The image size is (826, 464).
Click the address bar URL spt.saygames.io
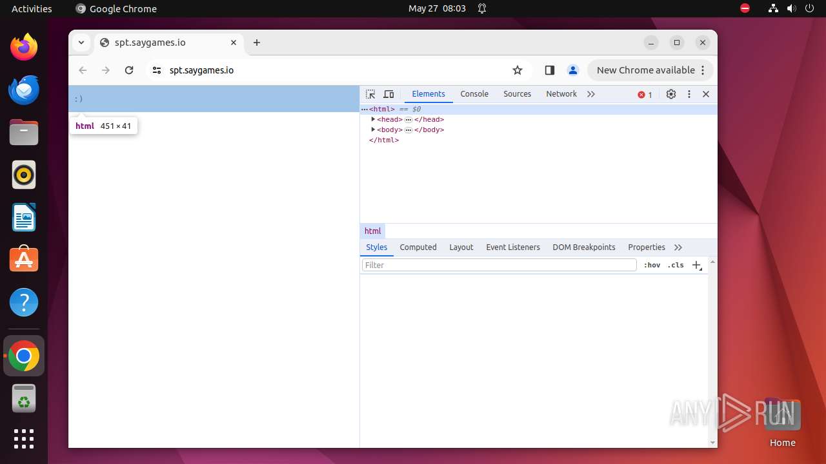point(201,70)
